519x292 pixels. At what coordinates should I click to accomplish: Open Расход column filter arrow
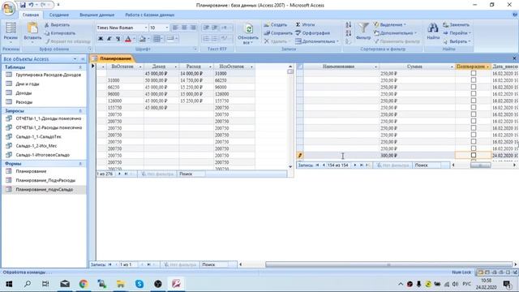coord(210,67)
